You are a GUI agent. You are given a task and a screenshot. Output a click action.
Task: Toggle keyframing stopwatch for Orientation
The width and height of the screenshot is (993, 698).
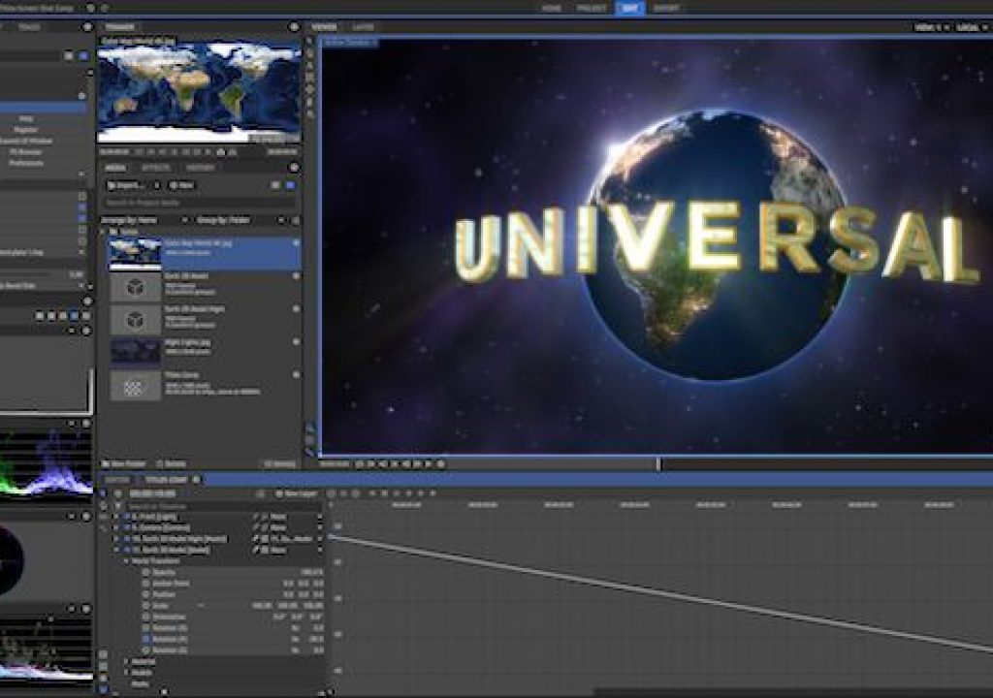[146, 617]
